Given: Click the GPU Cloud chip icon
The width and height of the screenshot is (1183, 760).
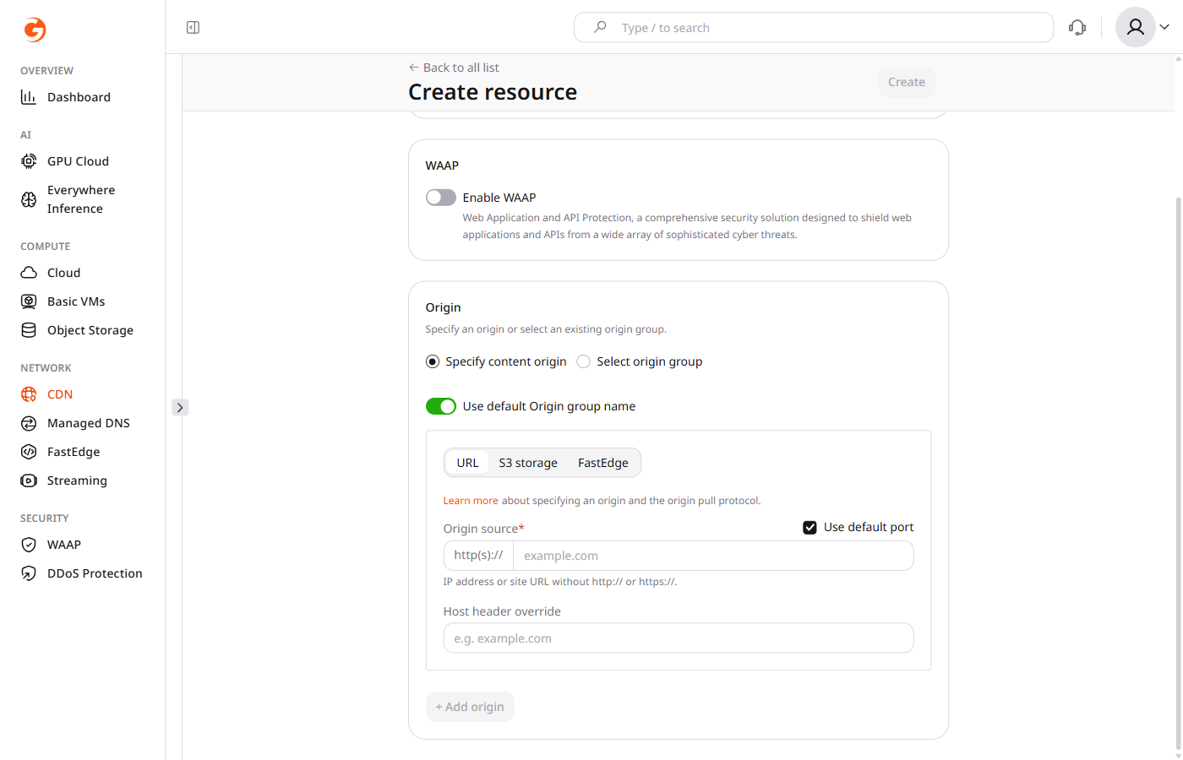Looking at the screenshot, I should pos(29,161).
